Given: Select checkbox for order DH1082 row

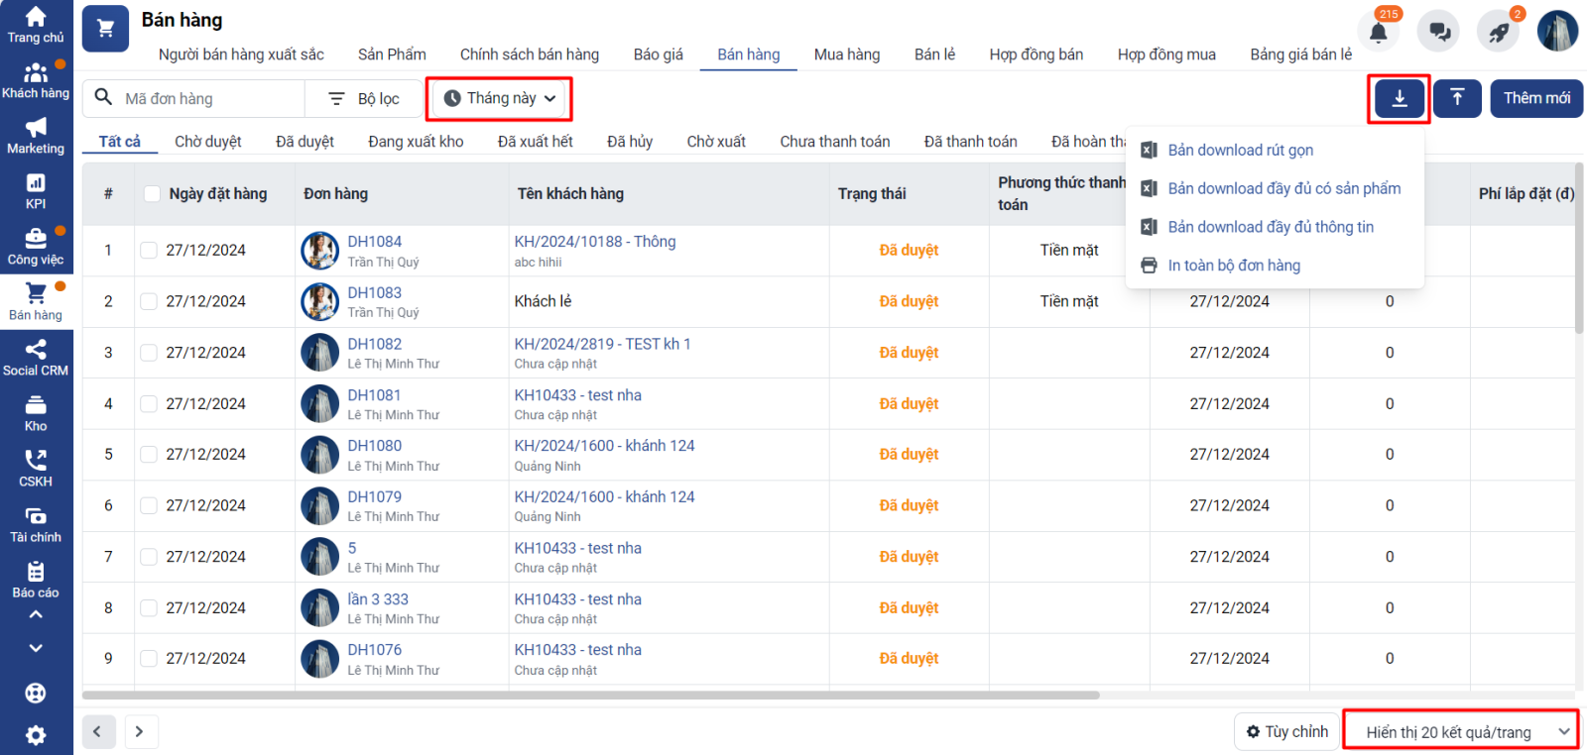Looking at the screenshot, I should point(149,353).
